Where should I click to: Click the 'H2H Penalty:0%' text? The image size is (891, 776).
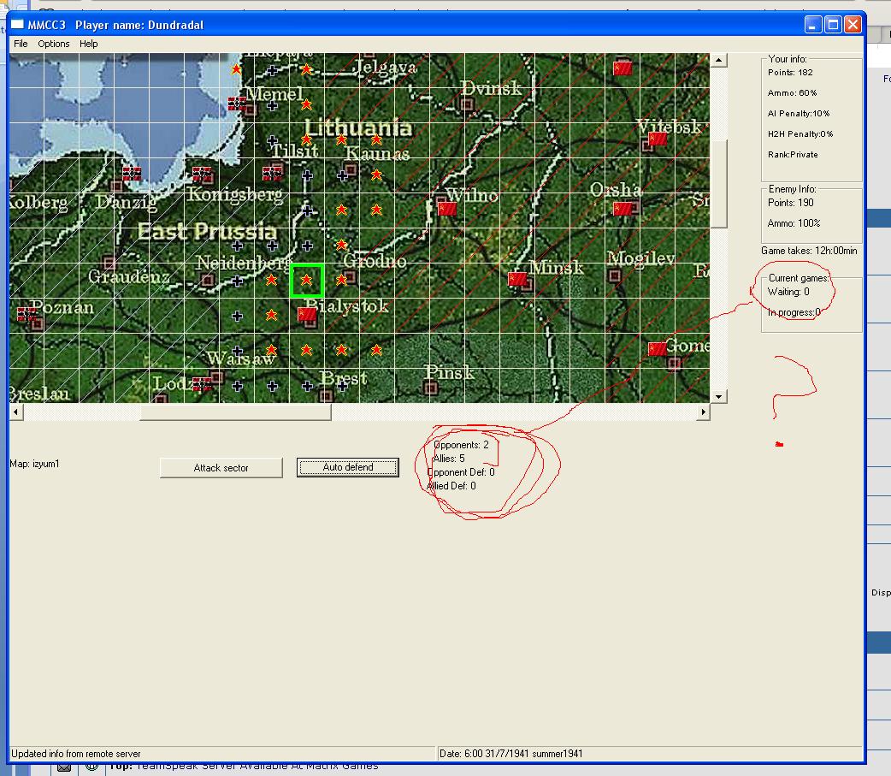(x=800, y=133)
